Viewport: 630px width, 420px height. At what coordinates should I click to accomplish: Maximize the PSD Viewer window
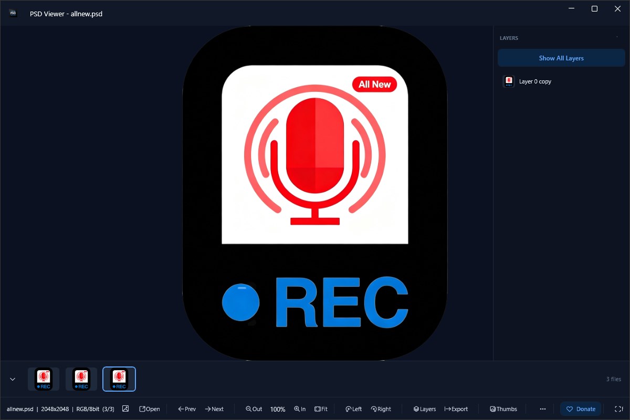point(594,8)
